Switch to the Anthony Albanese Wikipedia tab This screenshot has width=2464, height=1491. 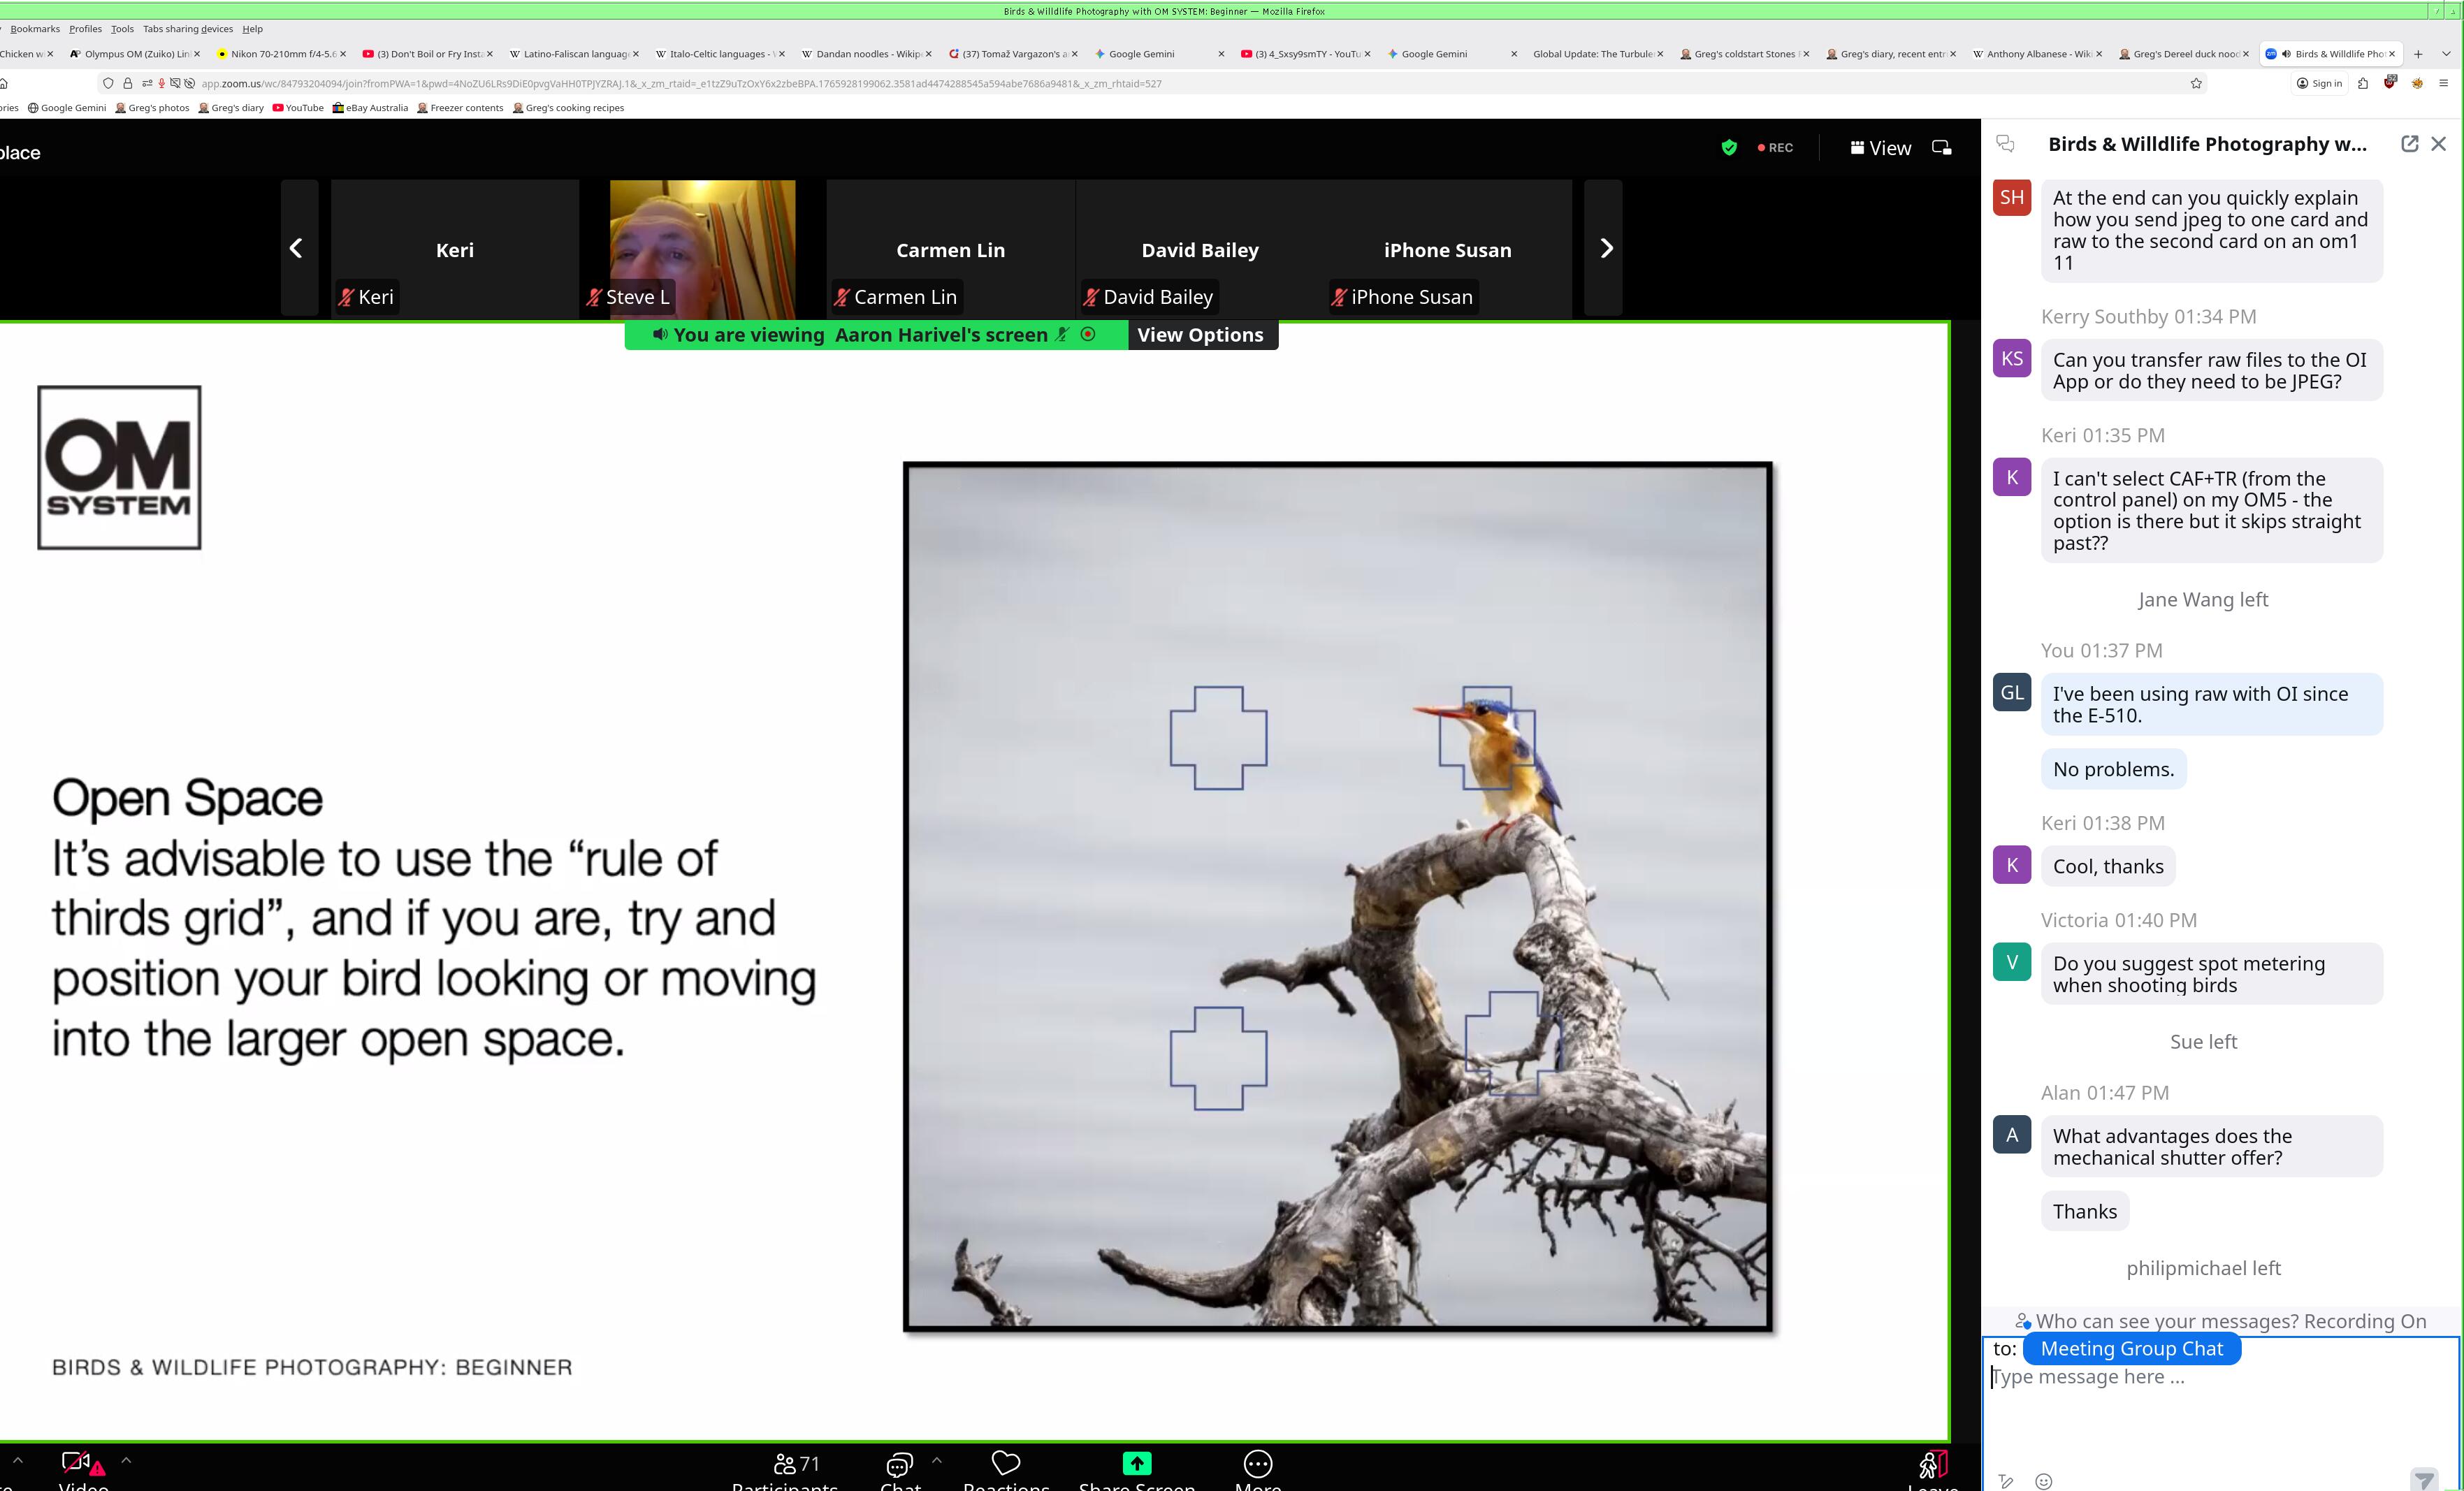[2036, 54]
